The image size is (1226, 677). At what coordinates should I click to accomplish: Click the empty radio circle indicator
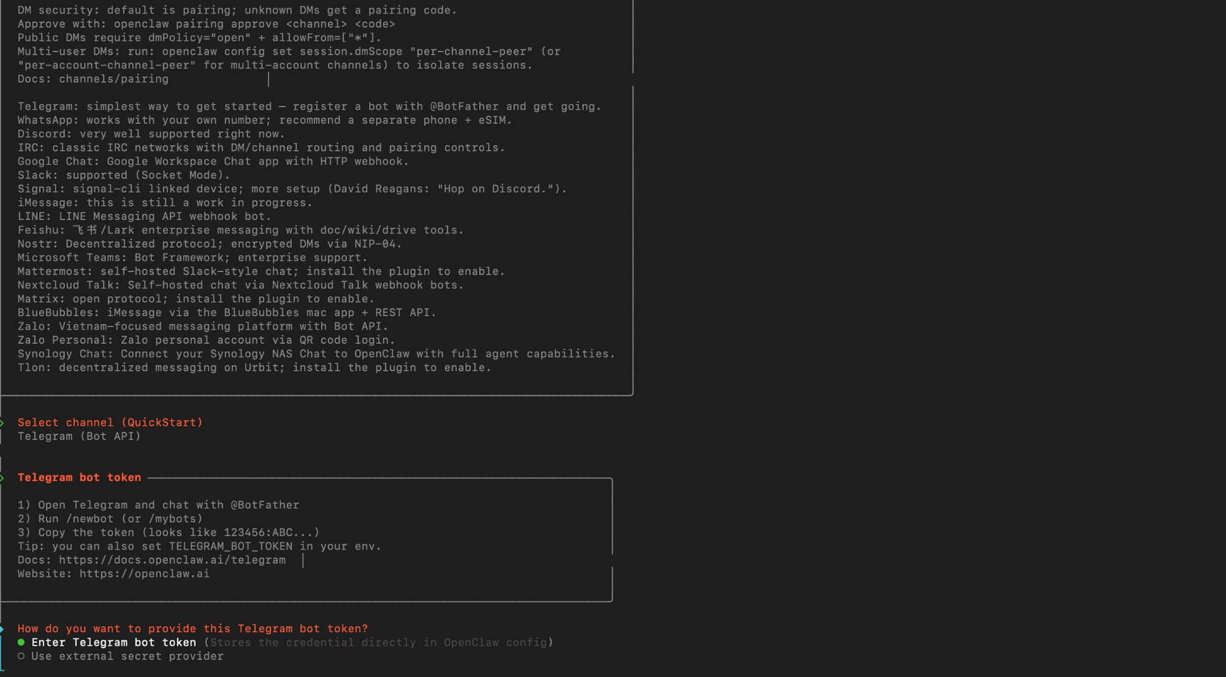[x=21, y=656]
